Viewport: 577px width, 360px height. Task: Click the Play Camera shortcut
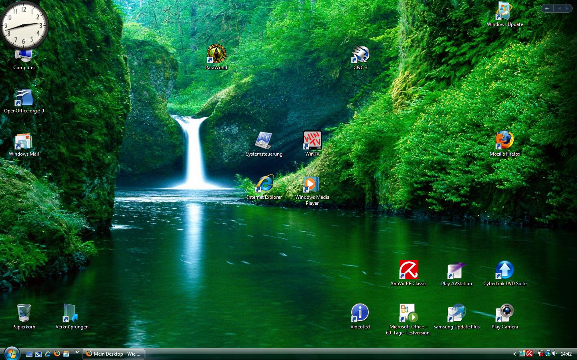coord(504,314)
